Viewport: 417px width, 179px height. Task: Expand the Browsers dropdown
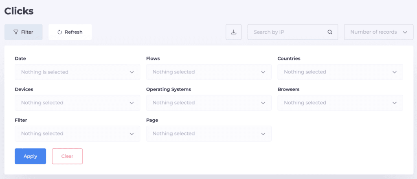coord(340,103)
